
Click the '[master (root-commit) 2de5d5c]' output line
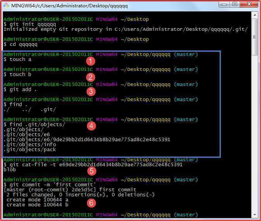[x=70, y=190]
